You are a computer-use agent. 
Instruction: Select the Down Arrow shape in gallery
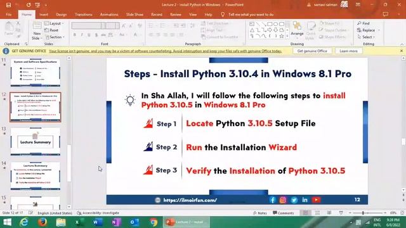(275, 30)
